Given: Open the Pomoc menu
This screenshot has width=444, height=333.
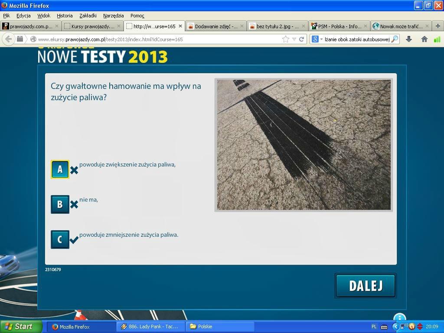Looking at the screenshot, I should (x=137, y=16).
